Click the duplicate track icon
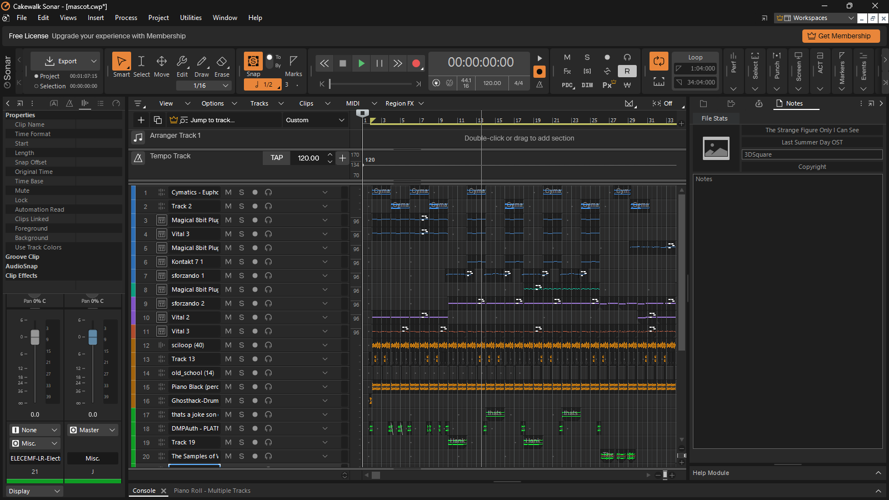889x500 pixels. coord(158,120)
